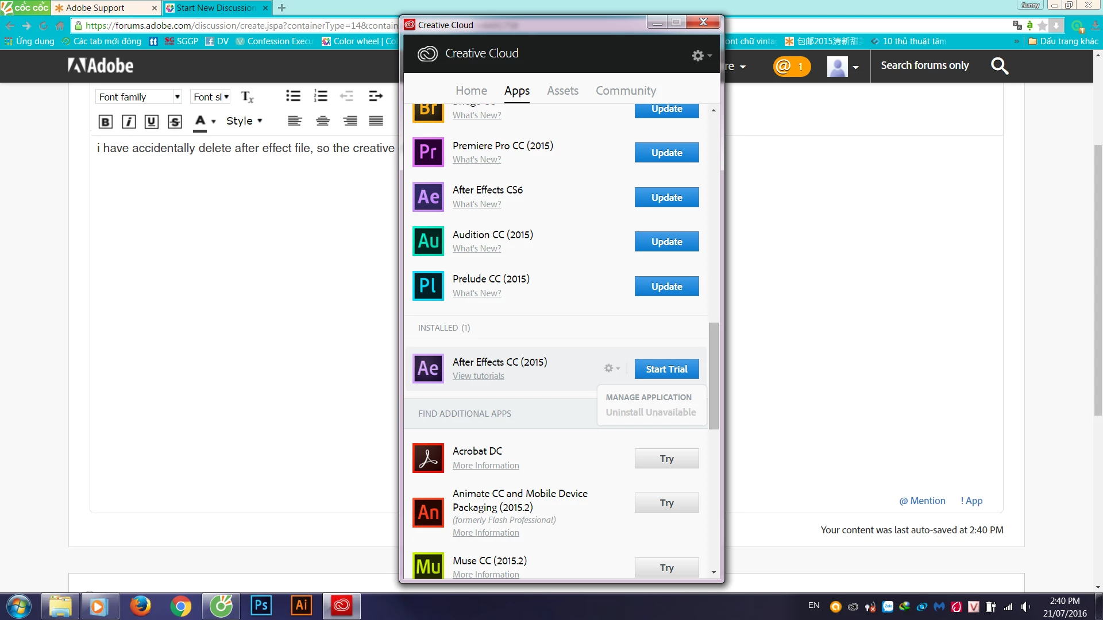Update Premiere Pro CC (2015)
Image resolution: width=1103 pixels, height=620 pixels.
point(666,153)
